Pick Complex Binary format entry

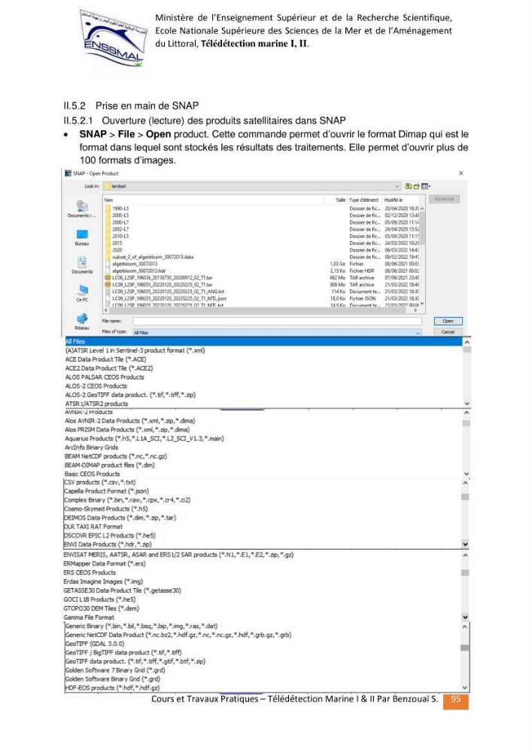127,500
